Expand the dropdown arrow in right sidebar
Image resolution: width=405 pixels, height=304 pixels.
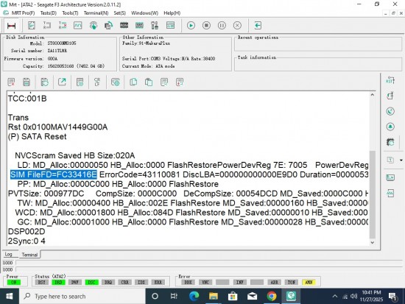[401, 160]
